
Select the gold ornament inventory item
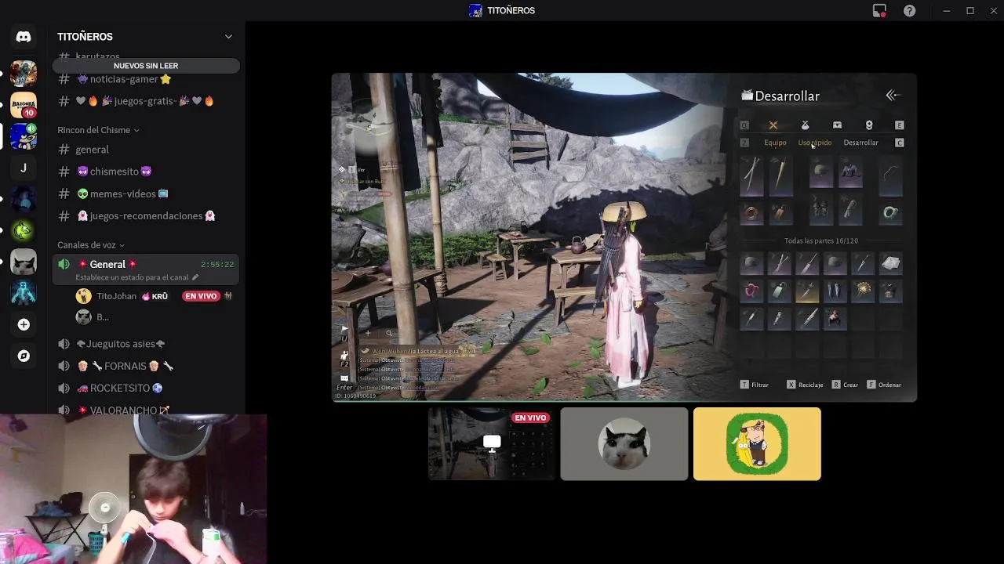[863, 291]
